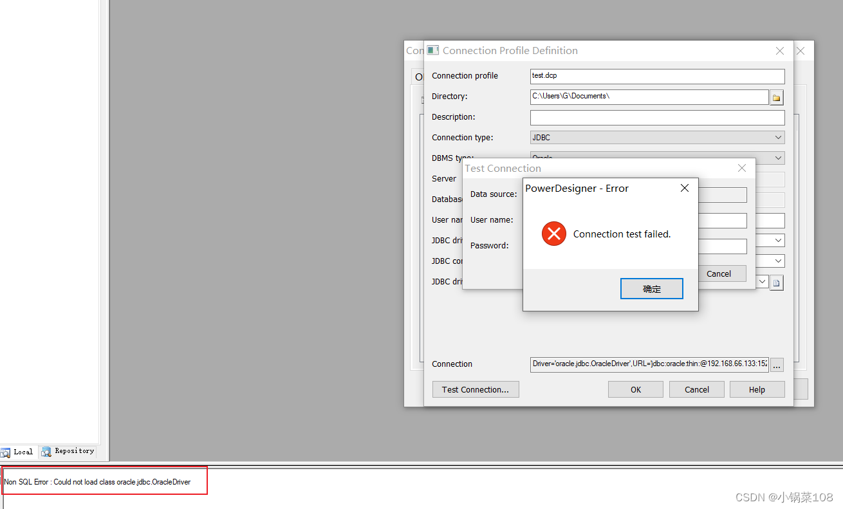
Task: Click the Help button
Action: click(x=757, y=389)
